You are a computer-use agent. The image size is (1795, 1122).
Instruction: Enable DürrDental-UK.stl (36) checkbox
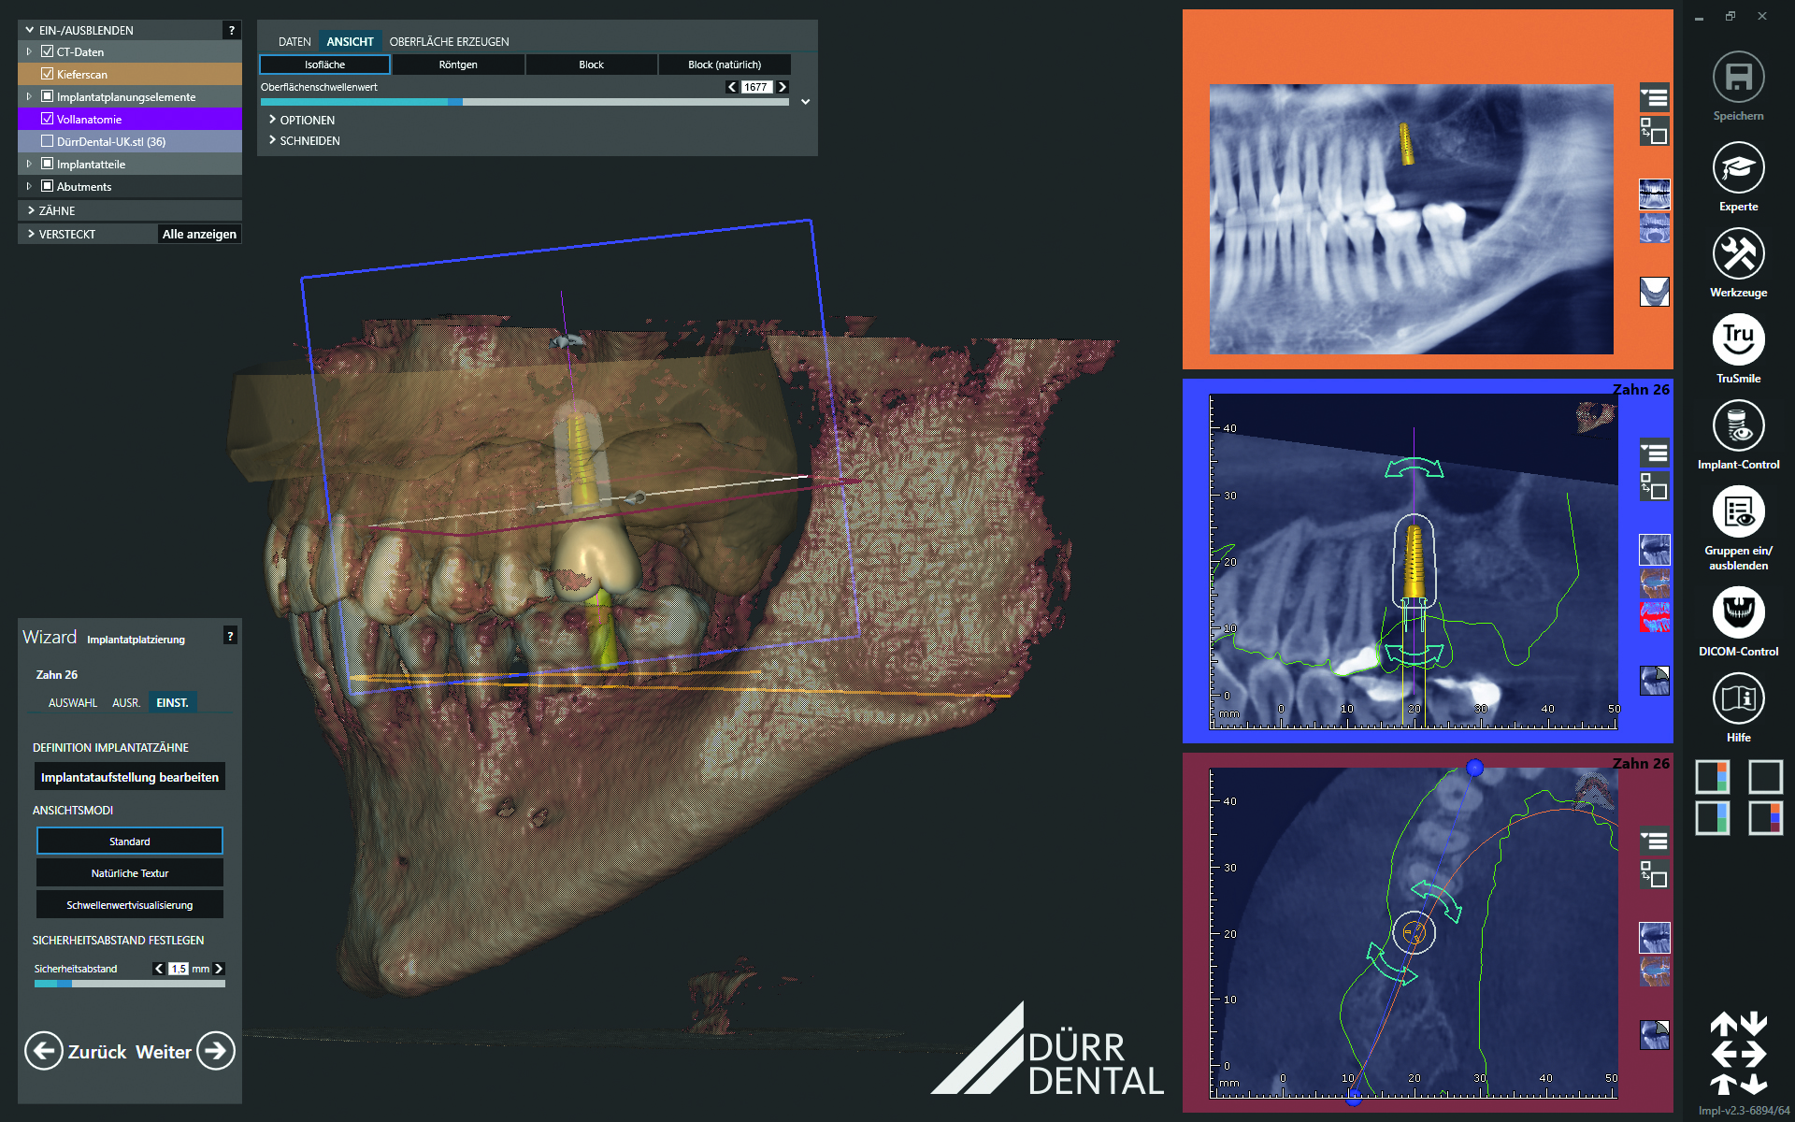click(x=47, y=141)
